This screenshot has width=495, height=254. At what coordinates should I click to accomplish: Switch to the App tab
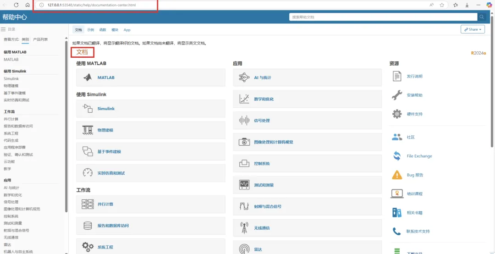click(127, 30)
